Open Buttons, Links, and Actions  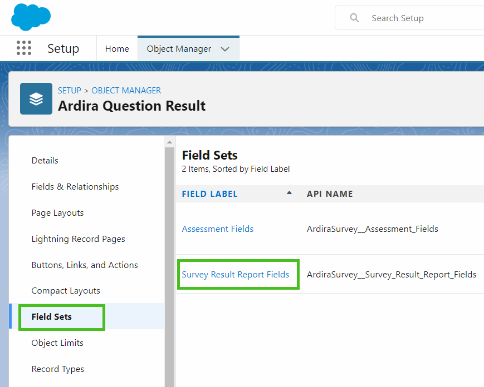84,265
